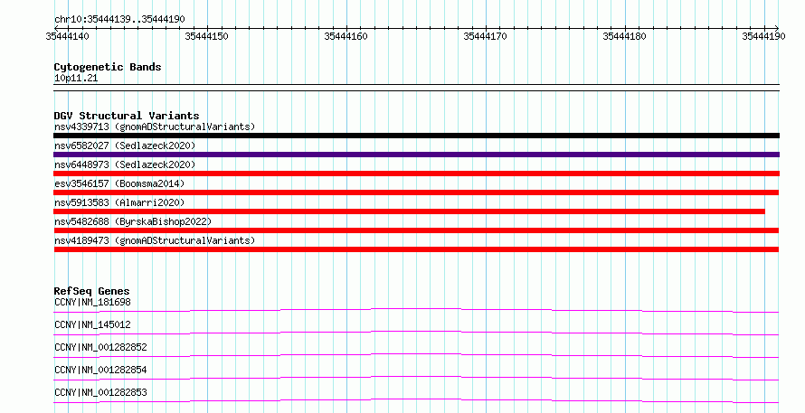Viewport: 805px width, 413px height.
Task: Select ruler position 35444170
Action: [x=485, y=36]
